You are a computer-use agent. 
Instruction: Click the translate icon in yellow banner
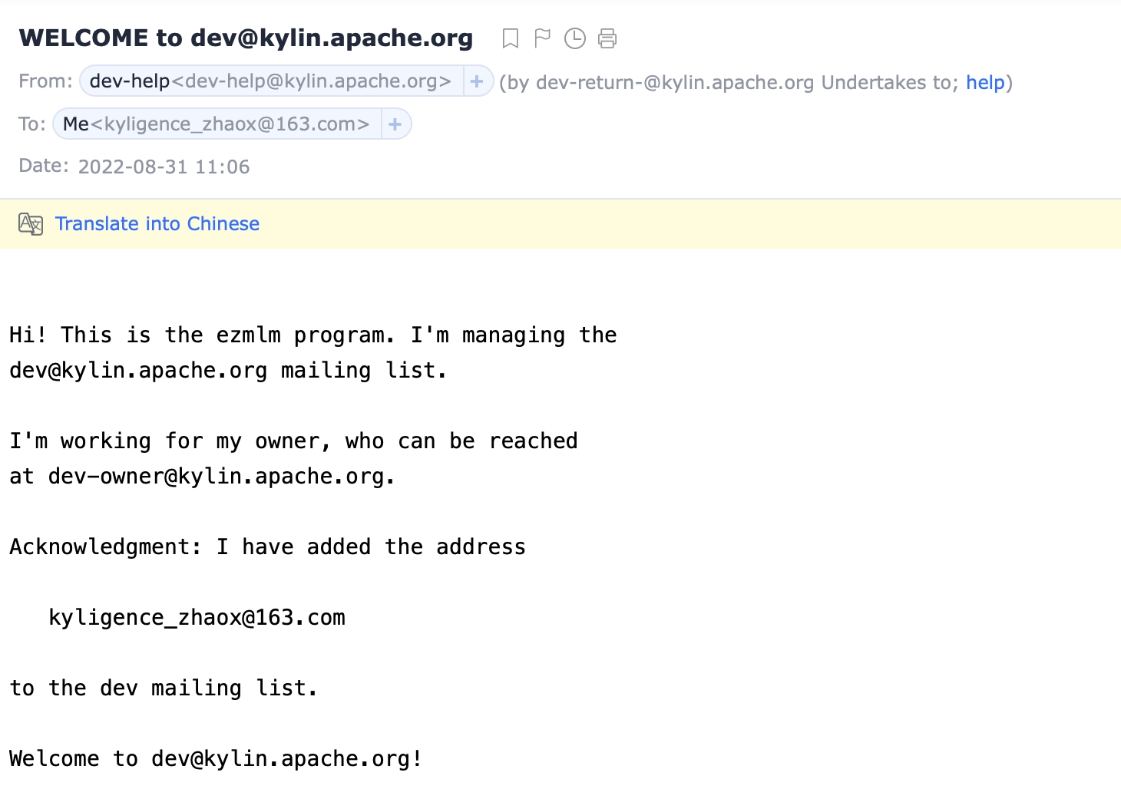[x=31, y=224]
